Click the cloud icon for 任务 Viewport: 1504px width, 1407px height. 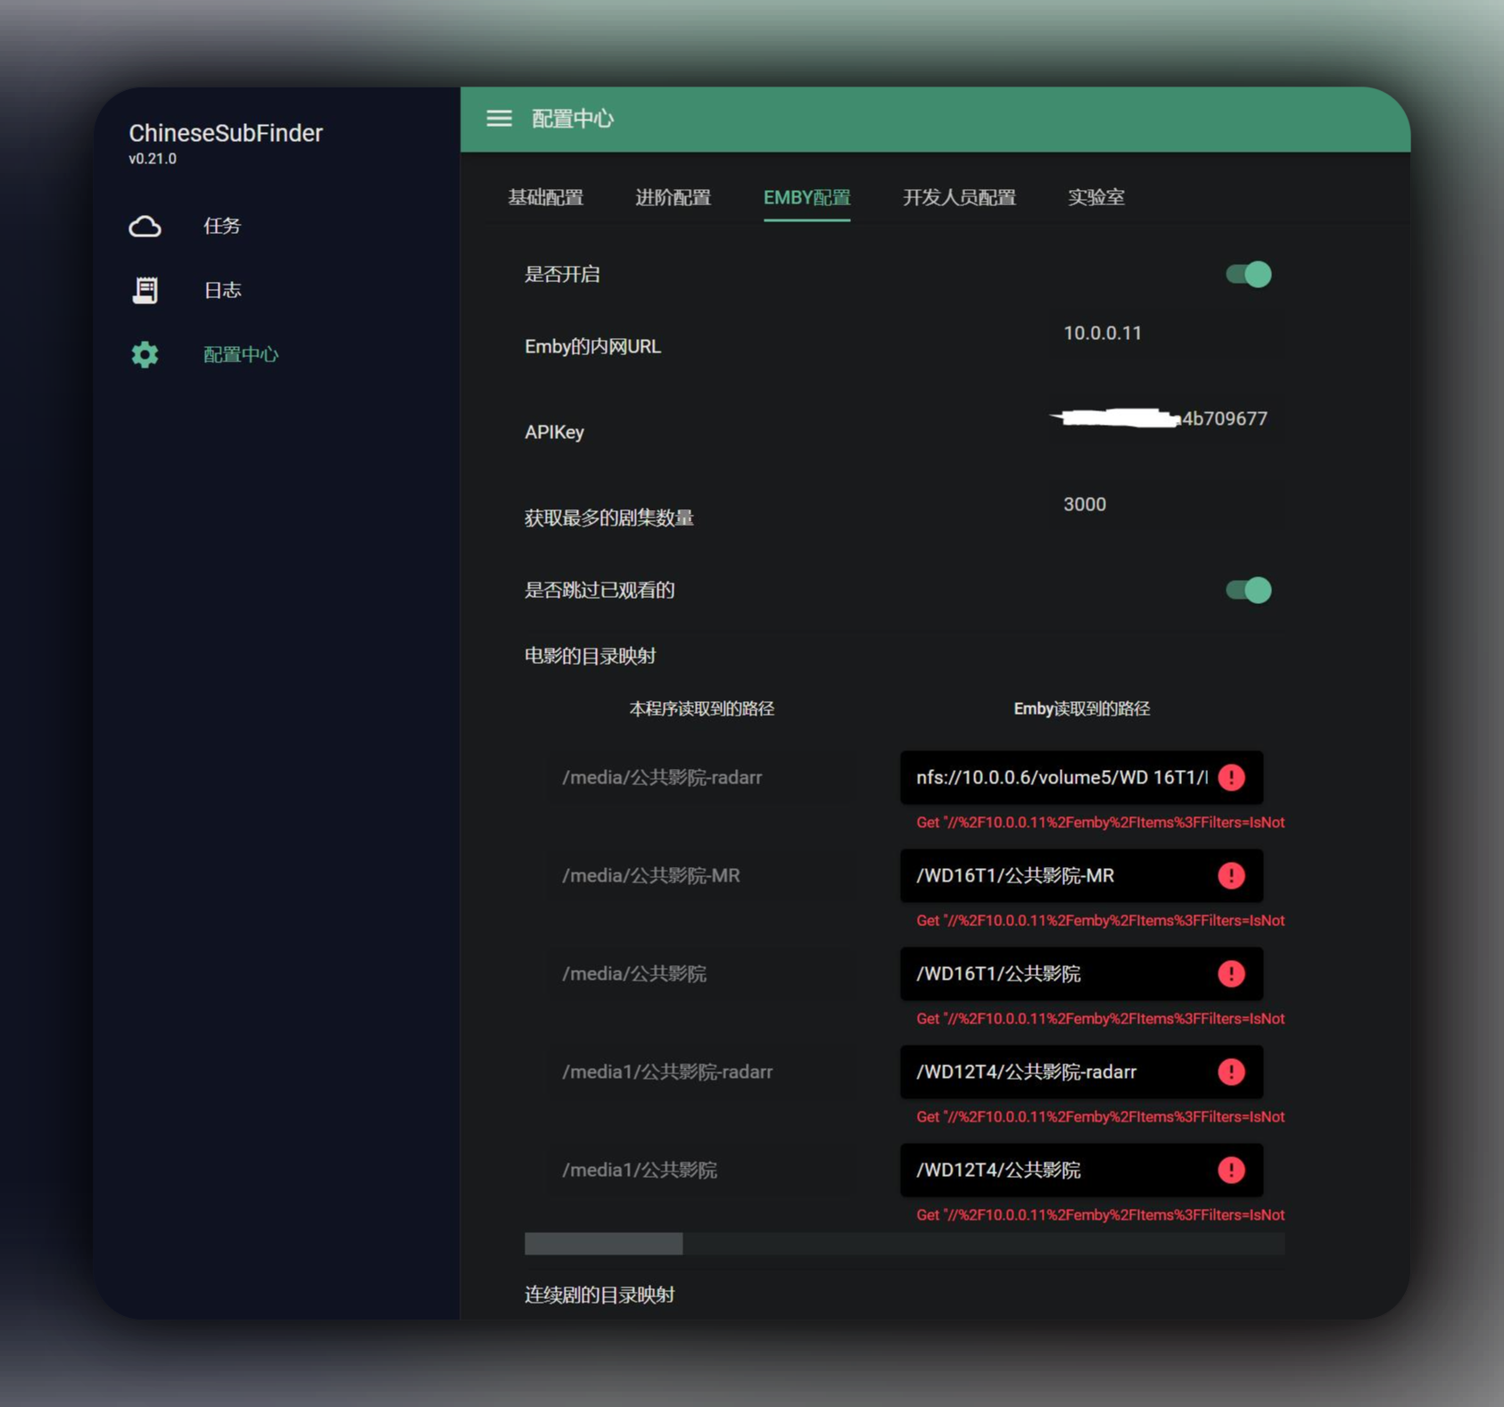click(x=145, y=227)
